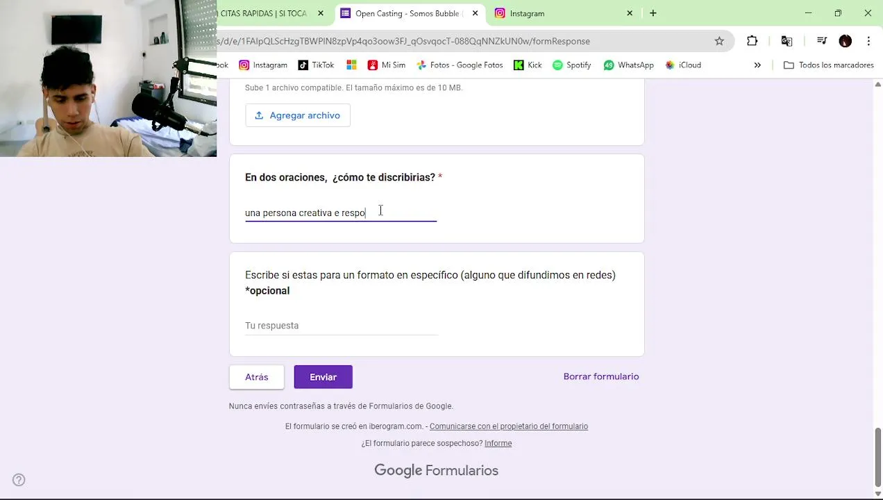
Task: Close the Citas Rapidas tab
Action: [x=320, y=13]
